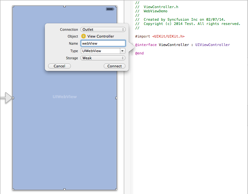The height and width of the screenshot is (194, 248).
Task: Click the yellow View Controller object icon
Action: pos(84,36)
